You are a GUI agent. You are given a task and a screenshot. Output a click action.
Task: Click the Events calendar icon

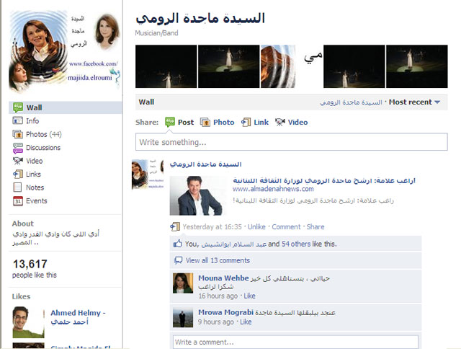coord(17,201)
